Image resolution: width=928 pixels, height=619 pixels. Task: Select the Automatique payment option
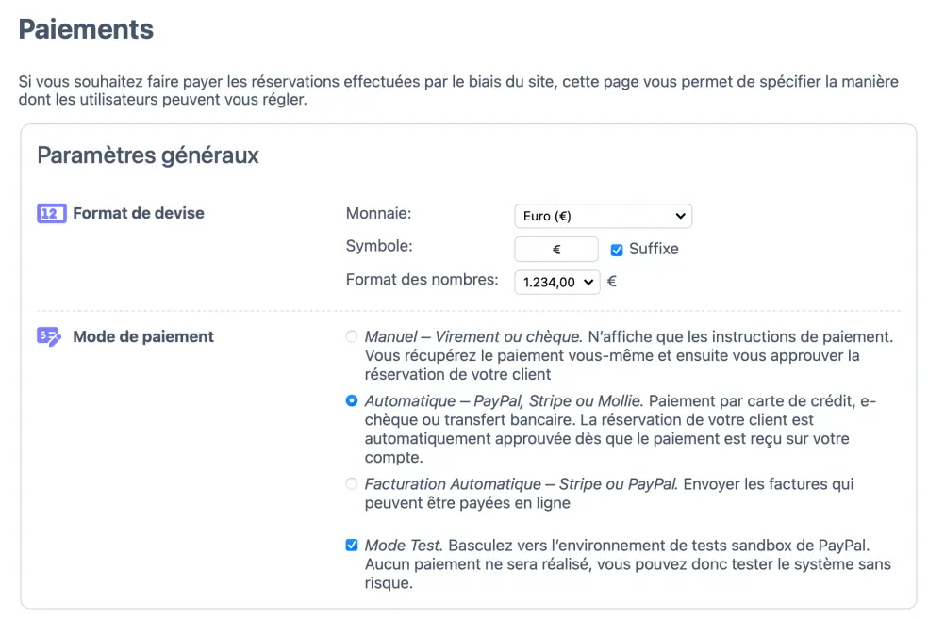pos(351,400)
